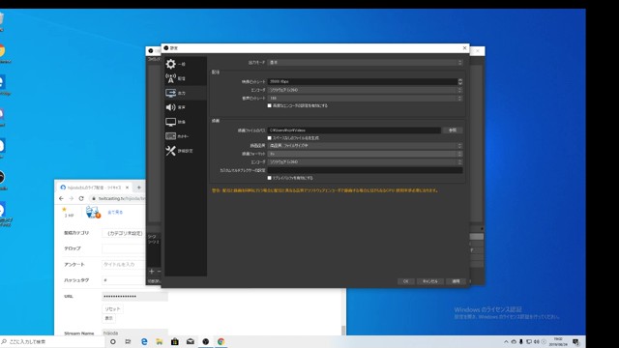Click custom muxer settings input field

click(x=366, y=170)
